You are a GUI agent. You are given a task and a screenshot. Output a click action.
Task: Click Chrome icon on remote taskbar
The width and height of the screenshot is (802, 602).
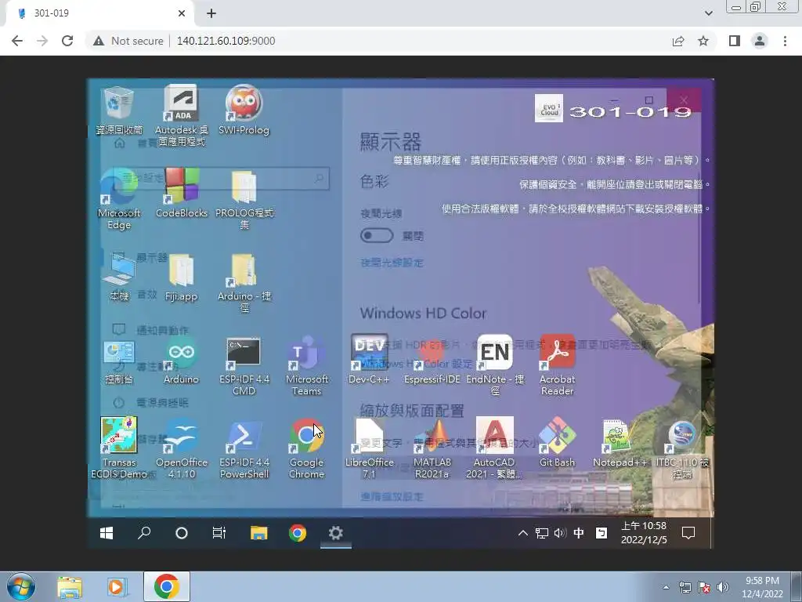point(297,533)
